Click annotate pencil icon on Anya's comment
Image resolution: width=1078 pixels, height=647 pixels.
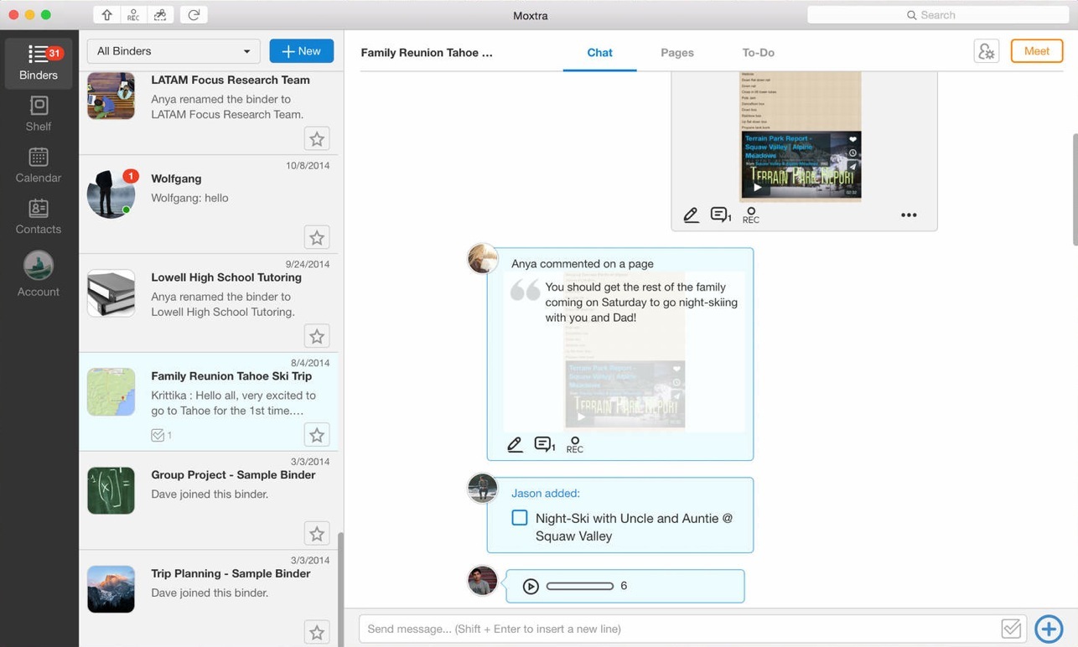pos(515,445)
